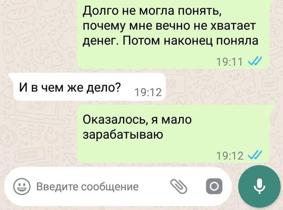Screen dimensions: 283x210
Task: Click read checkmarks on the "зарабатываю" message
Action: point(256,155)
